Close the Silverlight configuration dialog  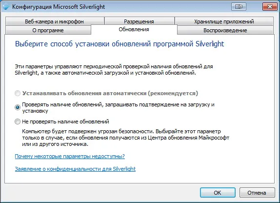[270, 7]
